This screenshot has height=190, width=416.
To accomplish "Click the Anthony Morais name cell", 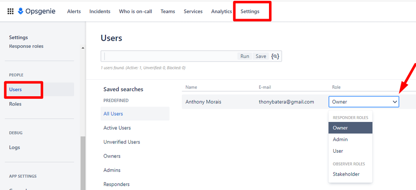I will pyautogui.click(x=203, y=102).
